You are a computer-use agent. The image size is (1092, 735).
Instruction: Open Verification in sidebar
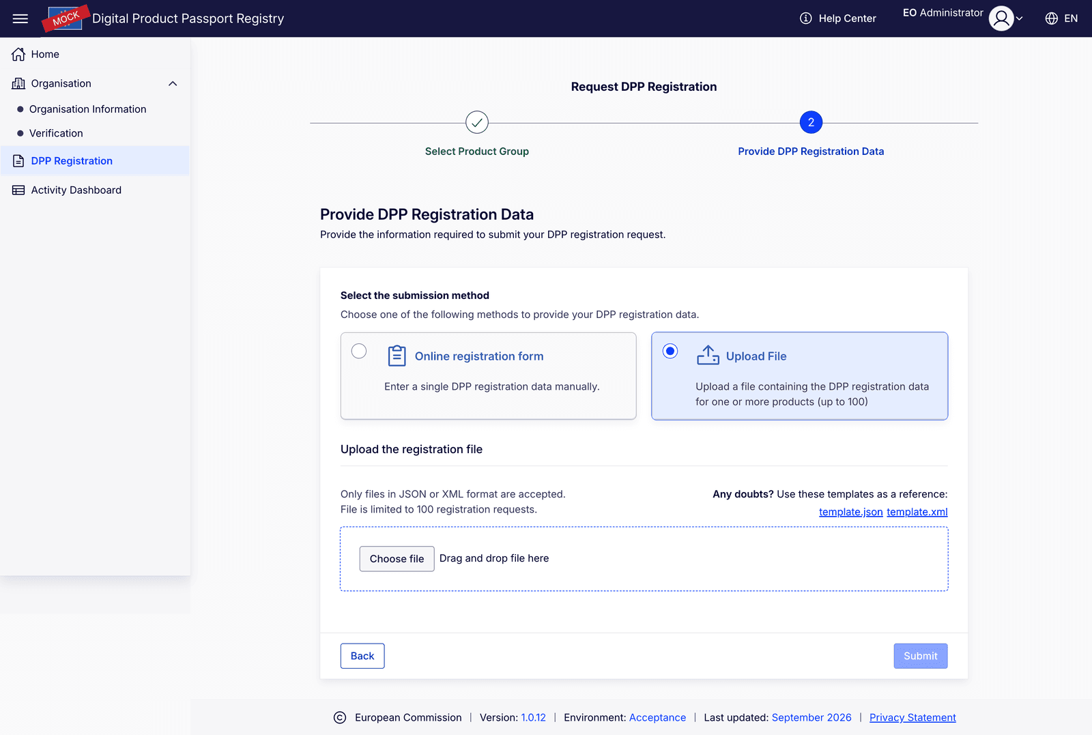[x=56, y=133]
